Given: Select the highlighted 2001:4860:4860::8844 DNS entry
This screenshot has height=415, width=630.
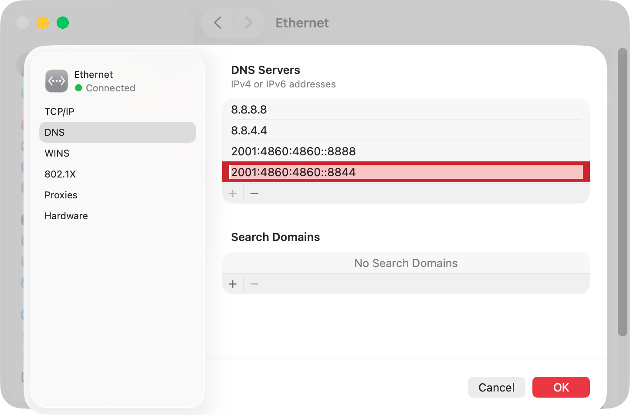Looking at the screenshot, I should point(406,172).
